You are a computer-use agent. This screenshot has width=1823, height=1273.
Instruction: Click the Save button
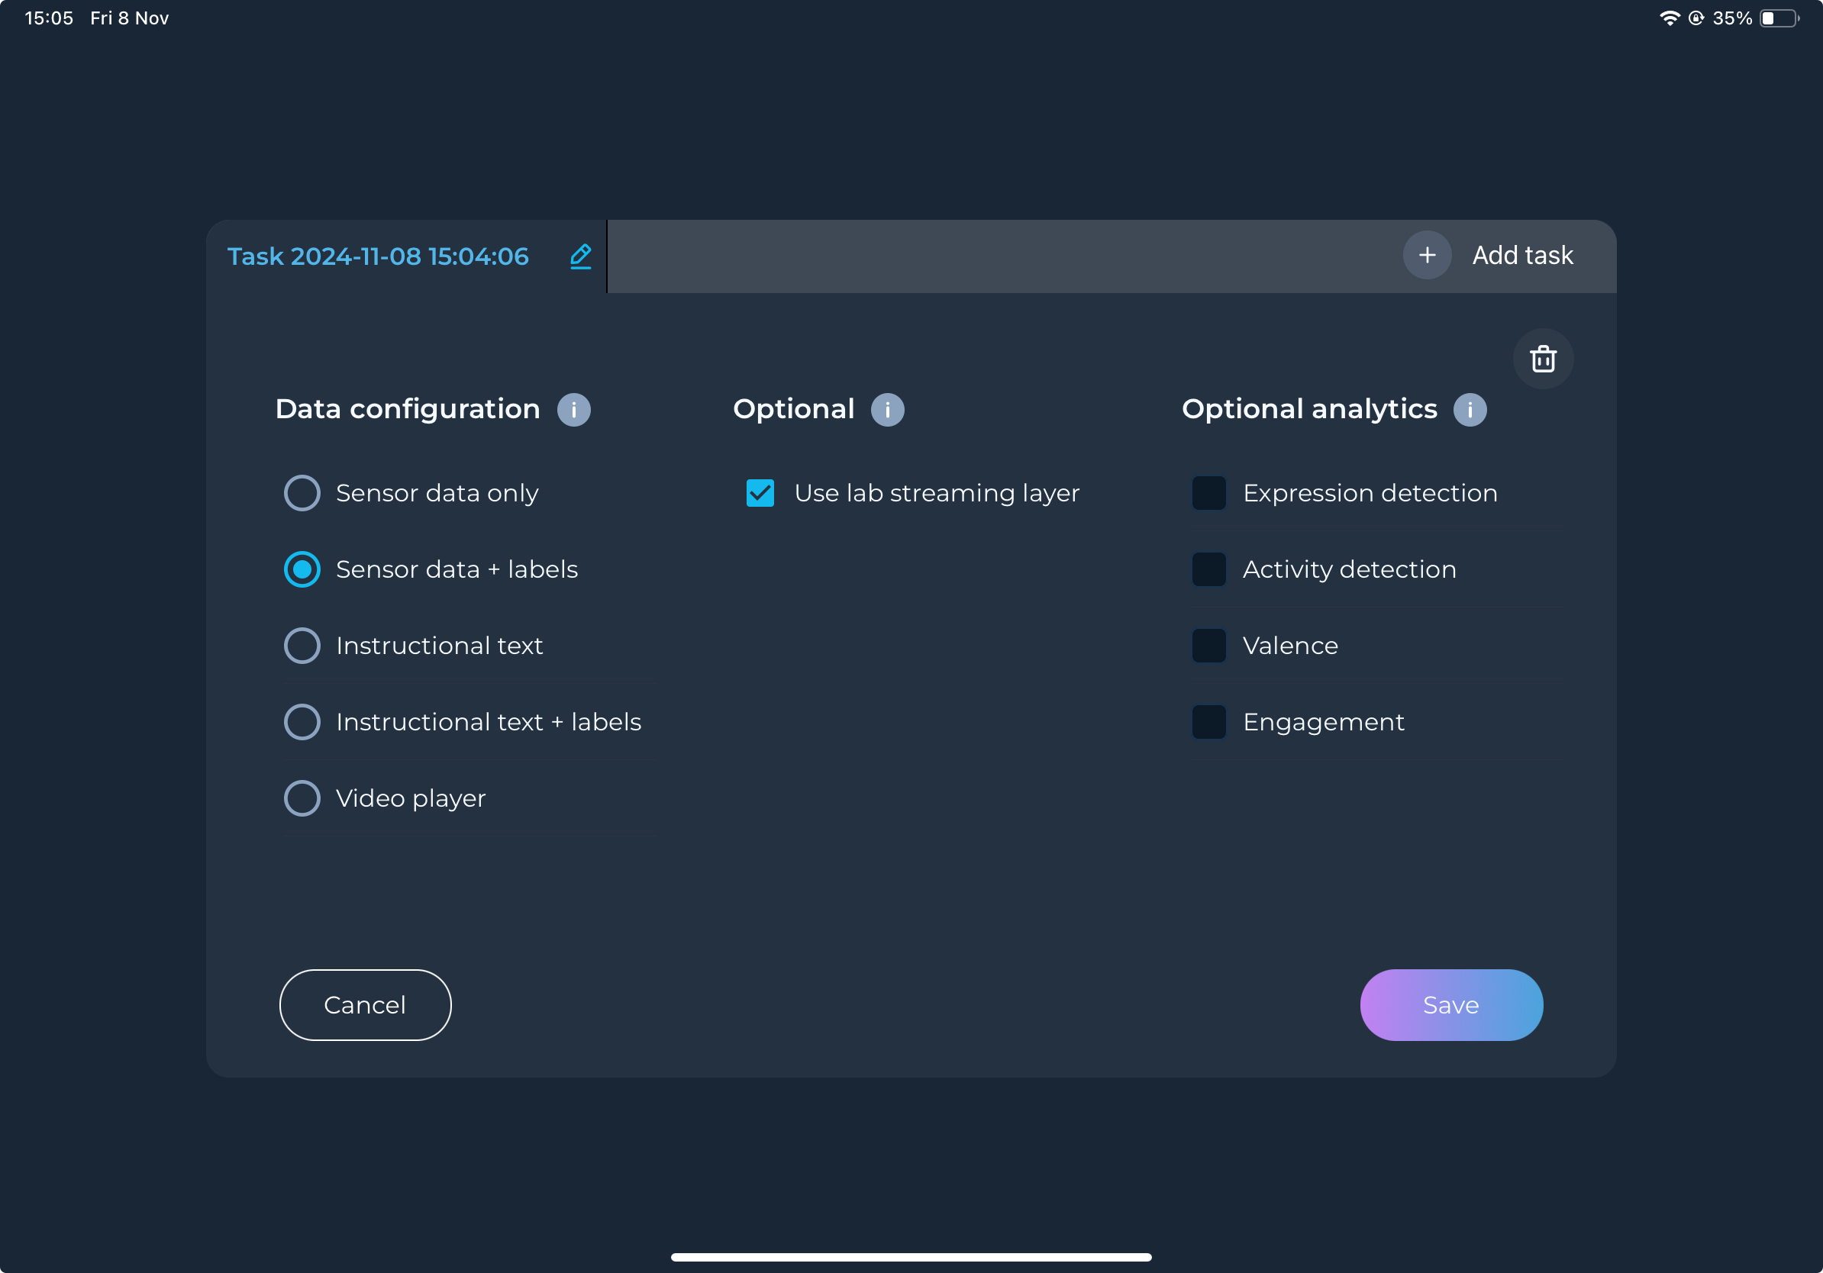point(1452,1004)
